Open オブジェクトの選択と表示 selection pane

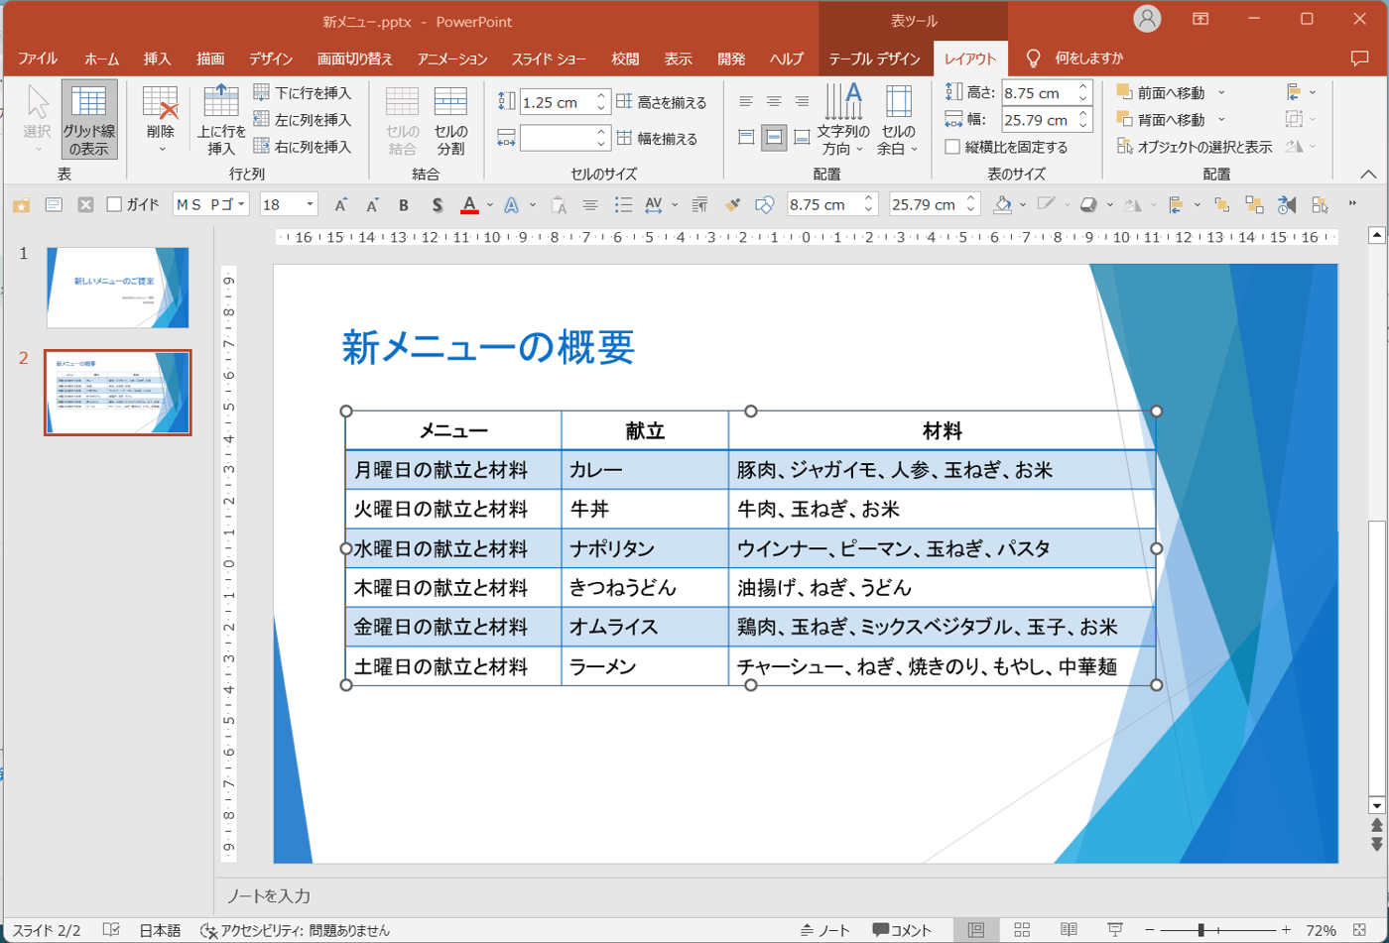point(1194,147)
